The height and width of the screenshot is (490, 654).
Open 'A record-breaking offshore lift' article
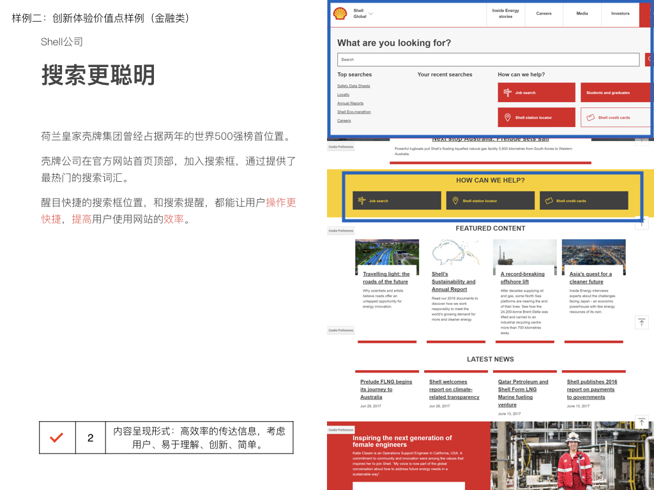522,278
